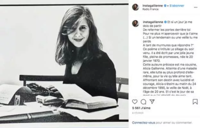Click instagallienne username in the caption
The height and width of the screenshot is (128, 200).
[x=153, y=22]
